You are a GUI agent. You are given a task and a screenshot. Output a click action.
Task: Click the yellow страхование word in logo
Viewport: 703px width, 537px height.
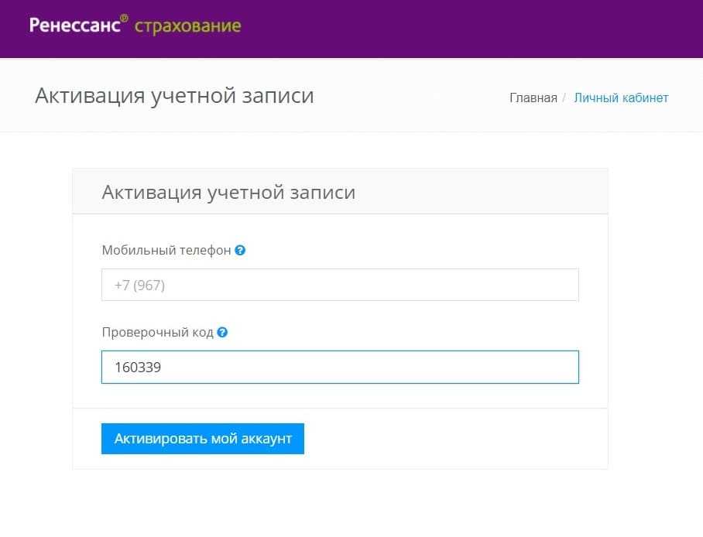[187, 26]
